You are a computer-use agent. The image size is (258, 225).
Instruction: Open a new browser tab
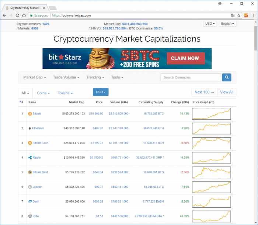pos(53,8)
